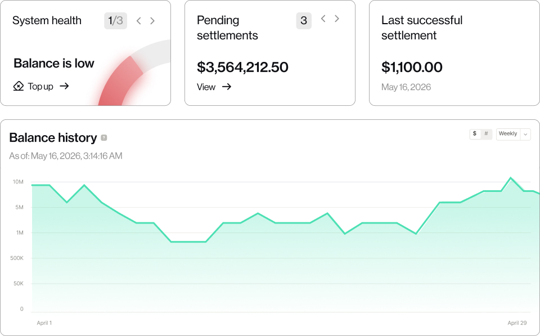Click the May 16, 2026 settlement date
This screenshot has width=540, height=336.
click(x=406, y=87)
